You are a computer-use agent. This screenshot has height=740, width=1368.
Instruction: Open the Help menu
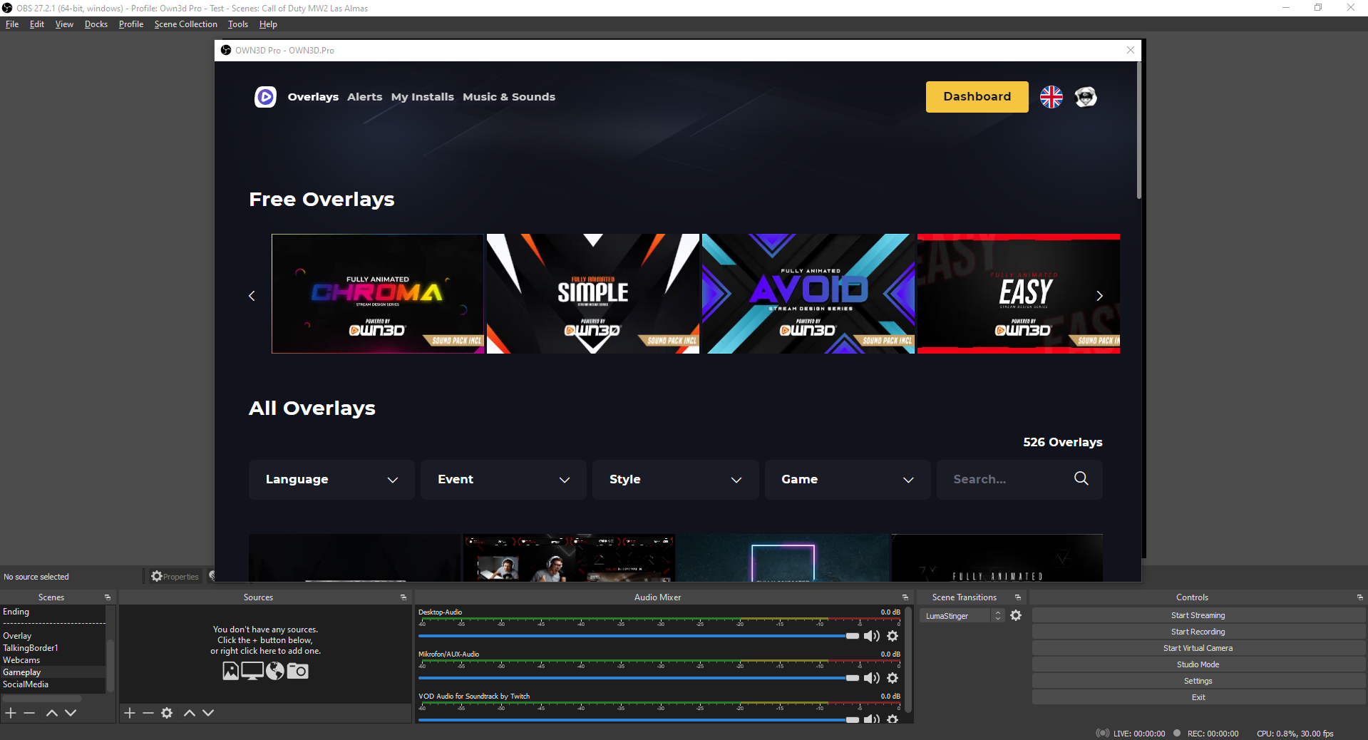tap(268, 24)
